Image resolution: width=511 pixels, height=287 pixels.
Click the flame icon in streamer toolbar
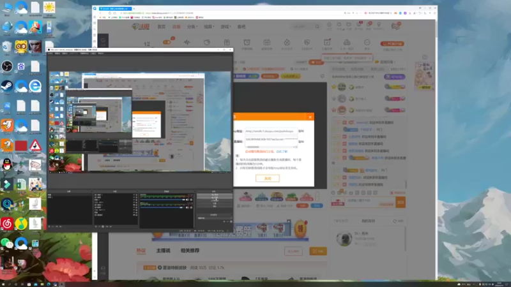[x=287, y=42]
